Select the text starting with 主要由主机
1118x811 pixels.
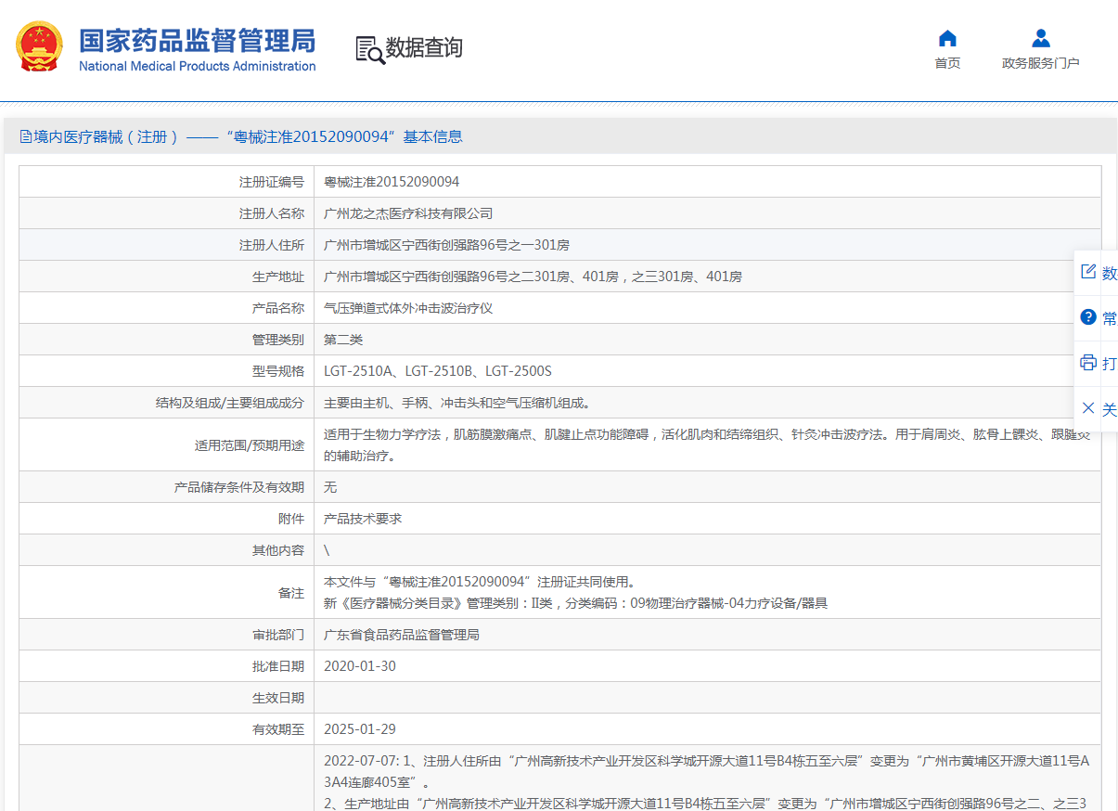[457, 403]
